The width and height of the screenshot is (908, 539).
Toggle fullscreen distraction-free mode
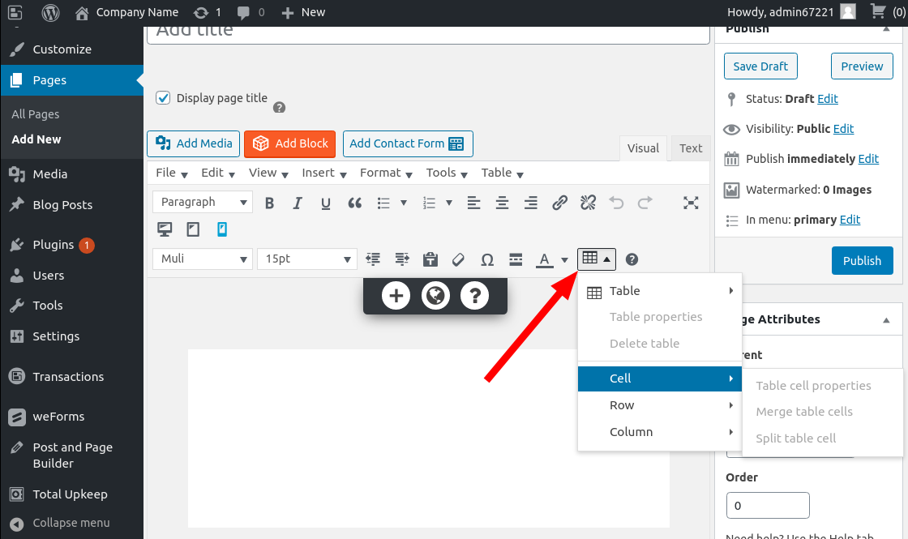pyautogui.click(x=690, y=203)
